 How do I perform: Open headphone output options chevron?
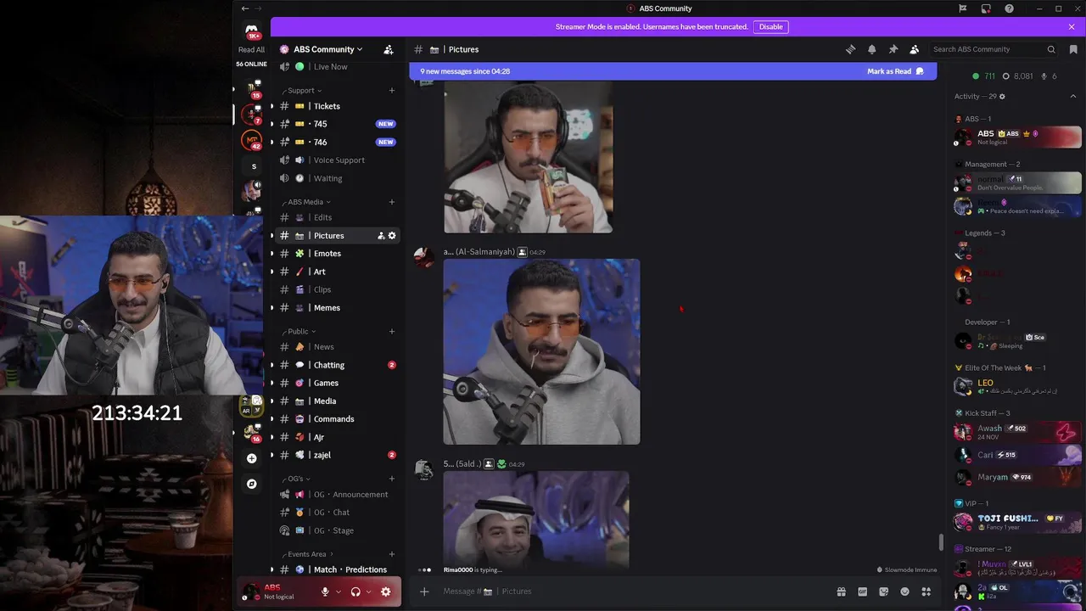(x=368, y=591)
